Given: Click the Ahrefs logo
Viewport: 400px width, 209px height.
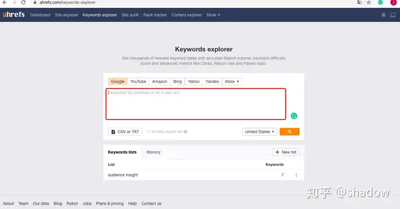Looking at the screenshot, I should pos(13,14).
